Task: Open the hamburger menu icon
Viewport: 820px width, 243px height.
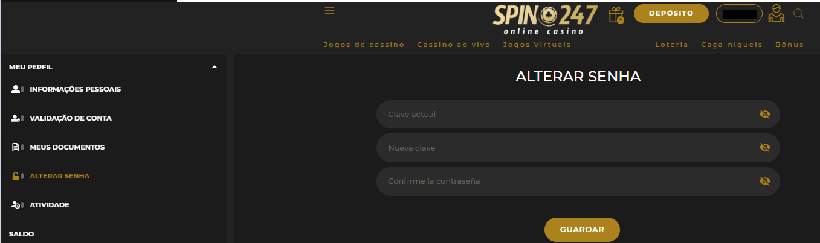Action: point(329,10)
